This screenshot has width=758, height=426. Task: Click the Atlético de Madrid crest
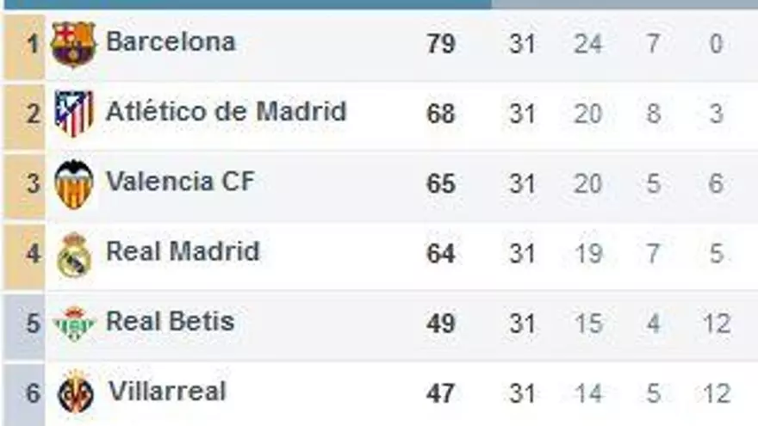[x=73, y=113]
